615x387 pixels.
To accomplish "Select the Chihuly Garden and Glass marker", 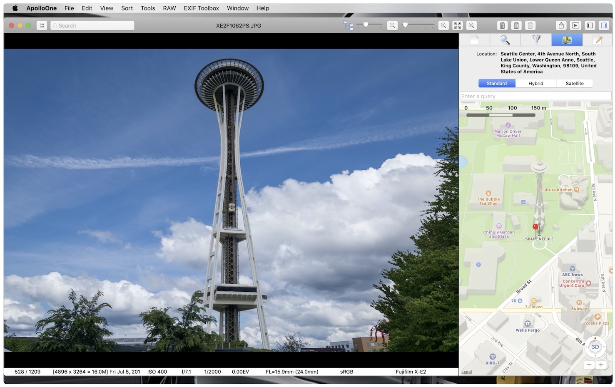I will click(x=499, y=226).
